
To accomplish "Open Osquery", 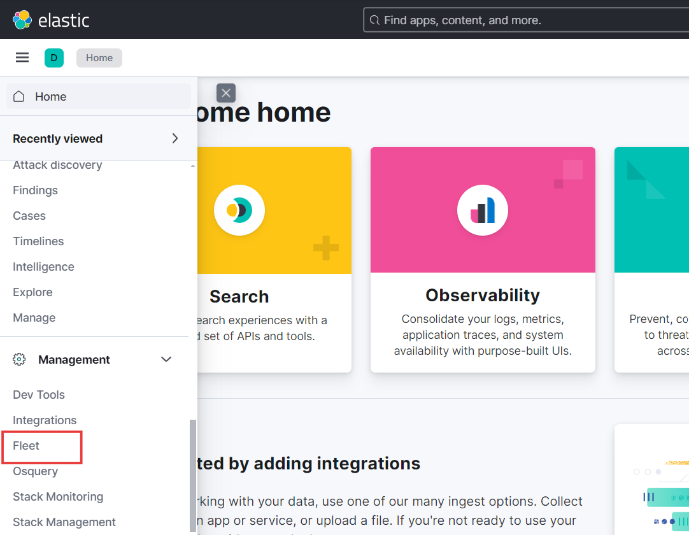I will 35,471.
